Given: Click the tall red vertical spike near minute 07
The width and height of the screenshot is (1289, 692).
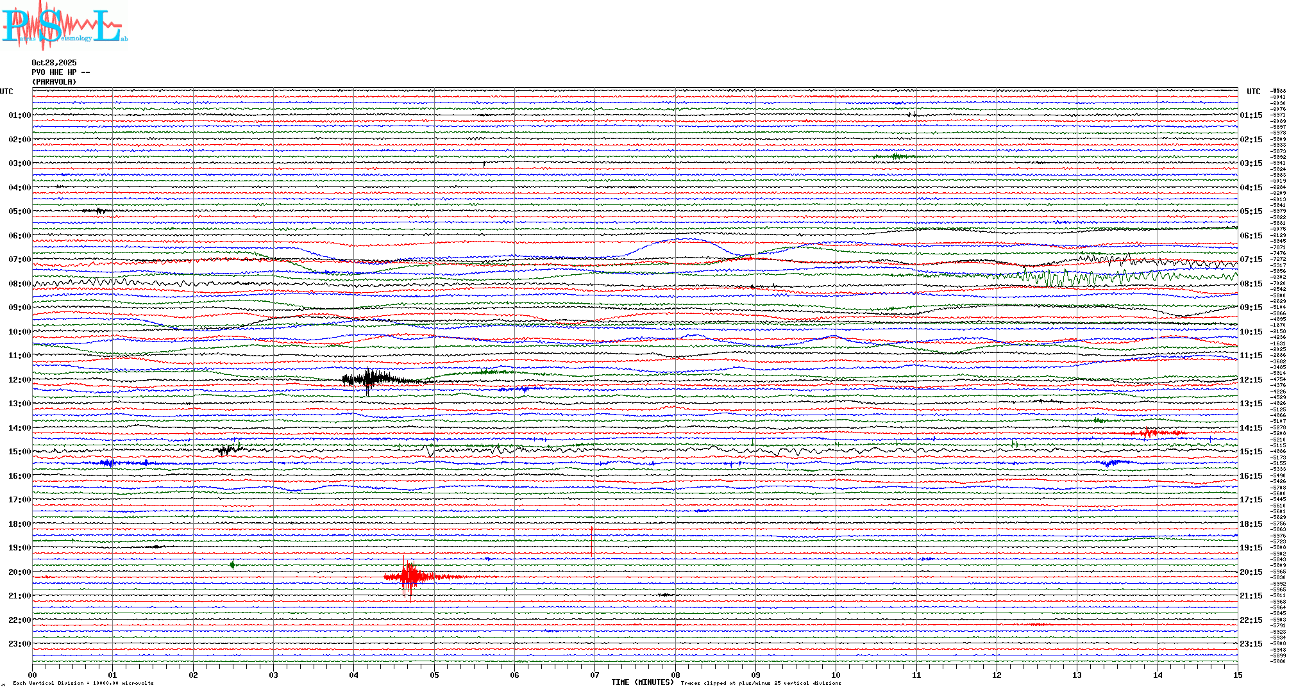Looking at the screenshot, I should tap(591, 541).
